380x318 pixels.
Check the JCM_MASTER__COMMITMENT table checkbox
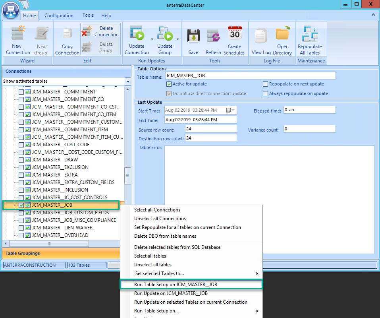pos(21,92)
